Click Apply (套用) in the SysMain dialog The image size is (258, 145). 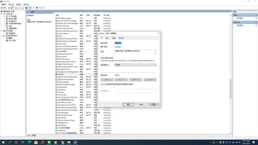click(154, 105)
